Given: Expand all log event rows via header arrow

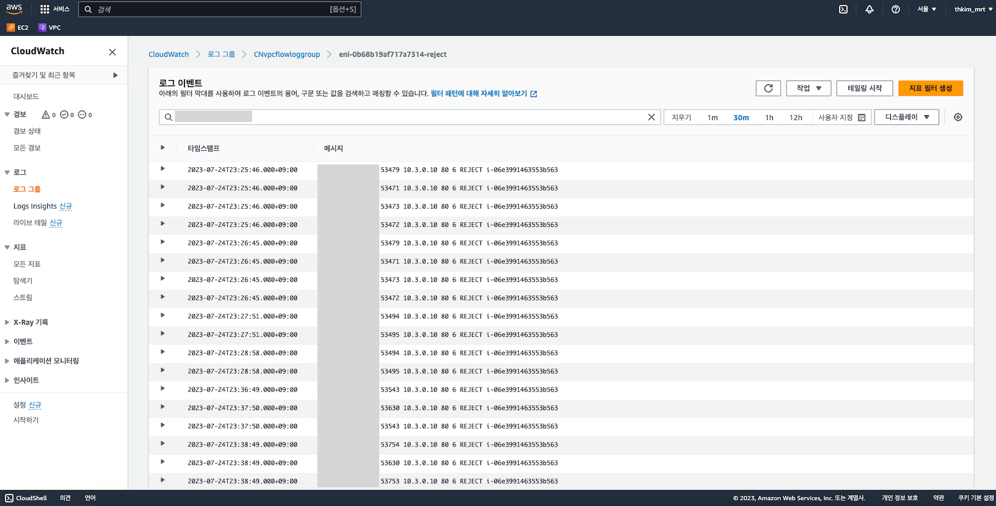Looking at the screenshot, I should click(x=162, y=147).
